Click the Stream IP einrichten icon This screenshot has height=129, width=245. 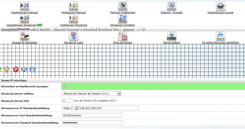coord(24,36)
